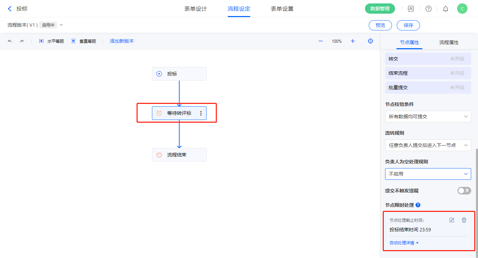Viewport: 478px width, 258px height.
Task: Open the 节点校验条件 dropdown
Action: [428, 117]
